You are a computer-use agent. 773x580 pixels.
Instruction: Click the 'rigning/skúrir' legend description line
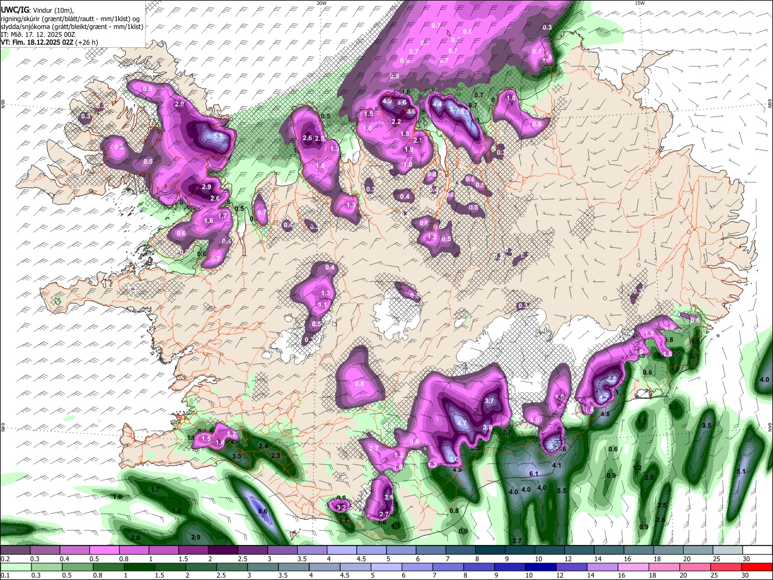tap(71, 18)
